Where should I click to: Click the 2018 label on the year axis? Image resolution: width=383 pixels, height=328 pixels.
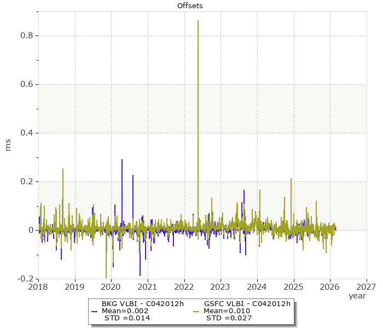click(38, 286)
